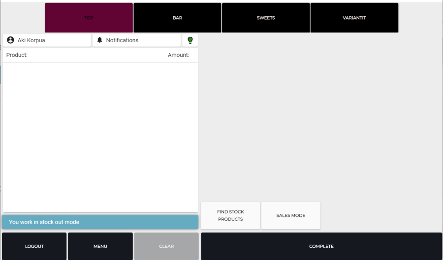Viewport: 443px width, 260px height.
Task: Switch to SALES MODE
Action: (x=290, y=215)
